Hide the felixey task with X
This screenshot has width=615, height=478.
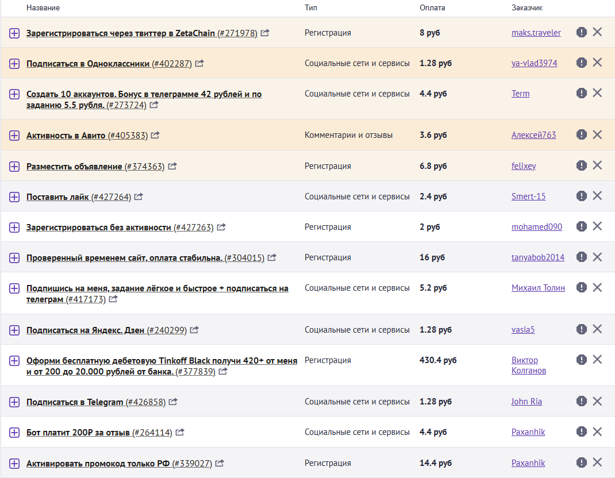click(597, 165)
